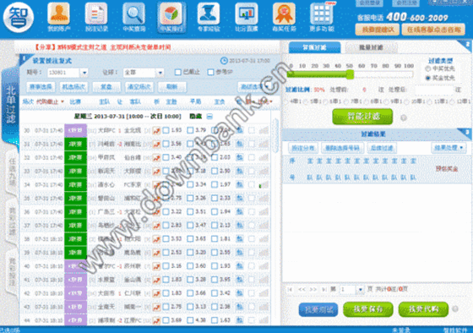
Task: Open the 期号 130801 dropdown
Action: tap(84, 73)
